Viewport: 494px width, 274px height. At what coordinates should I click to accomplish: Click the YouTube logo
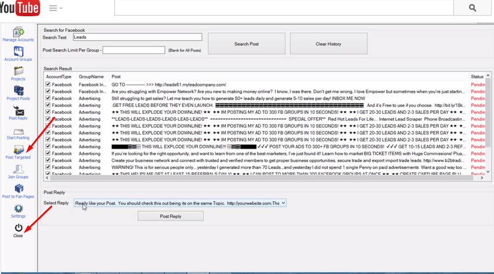point(20,8)
